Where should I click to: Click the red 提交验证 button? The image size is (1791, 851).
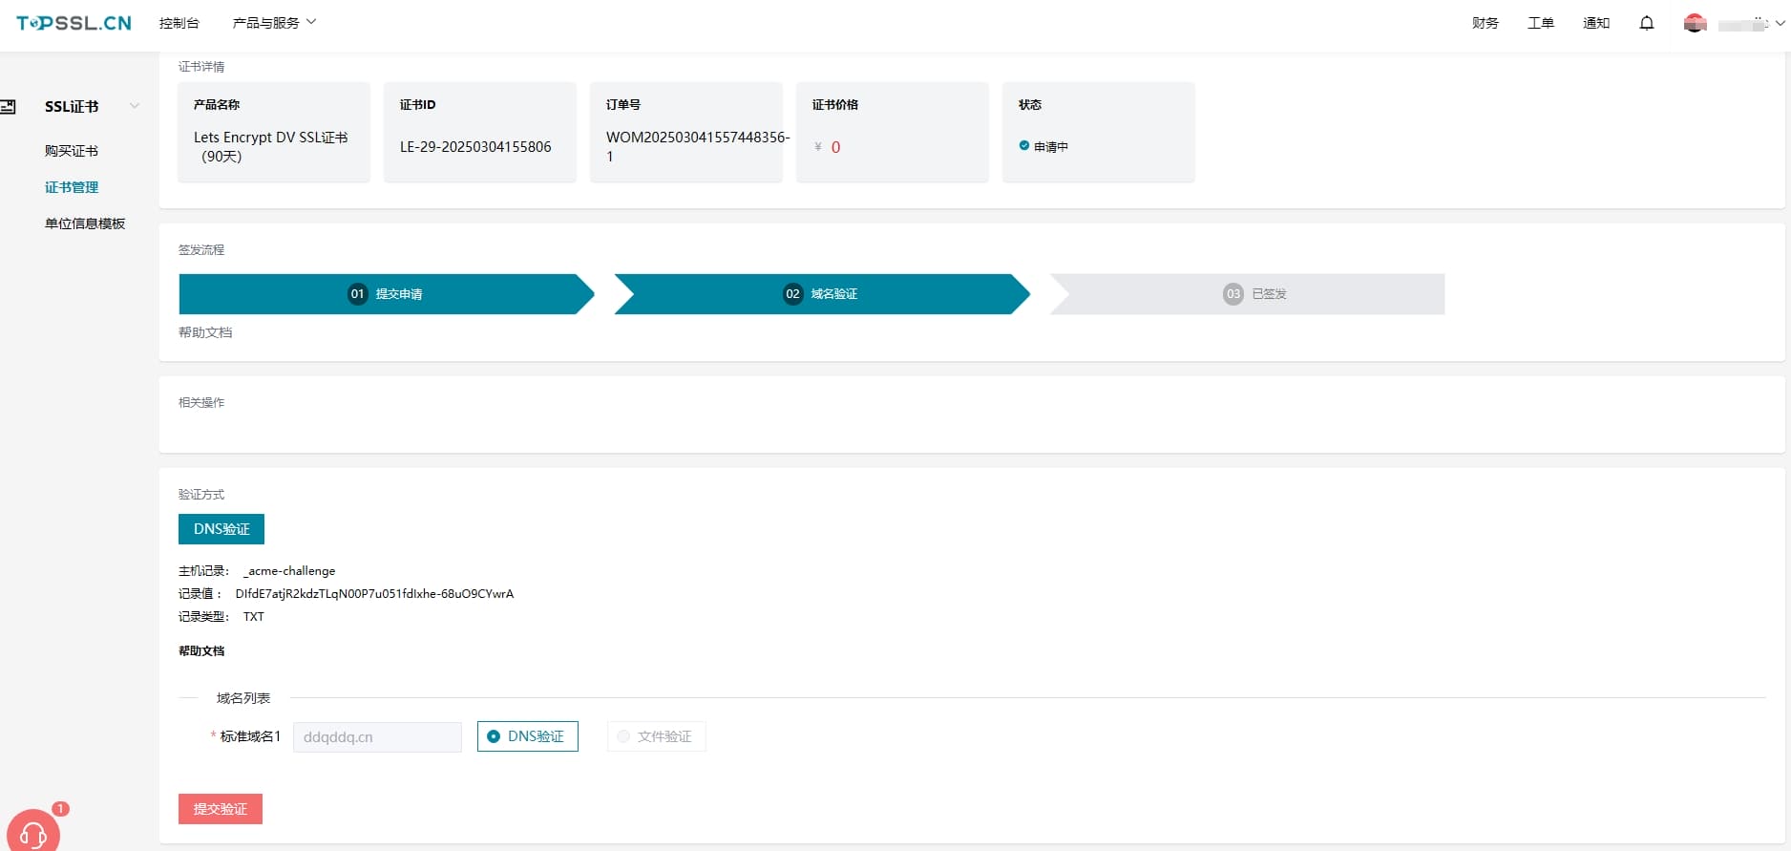220,809
